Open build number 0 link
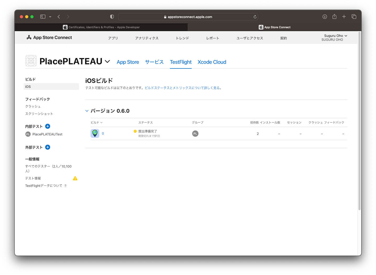 [x=103, y=133]
